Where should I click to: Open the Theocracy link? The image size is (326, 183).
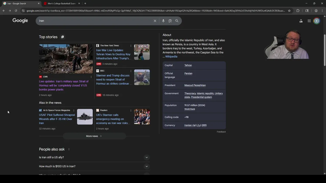pos(190,94)
